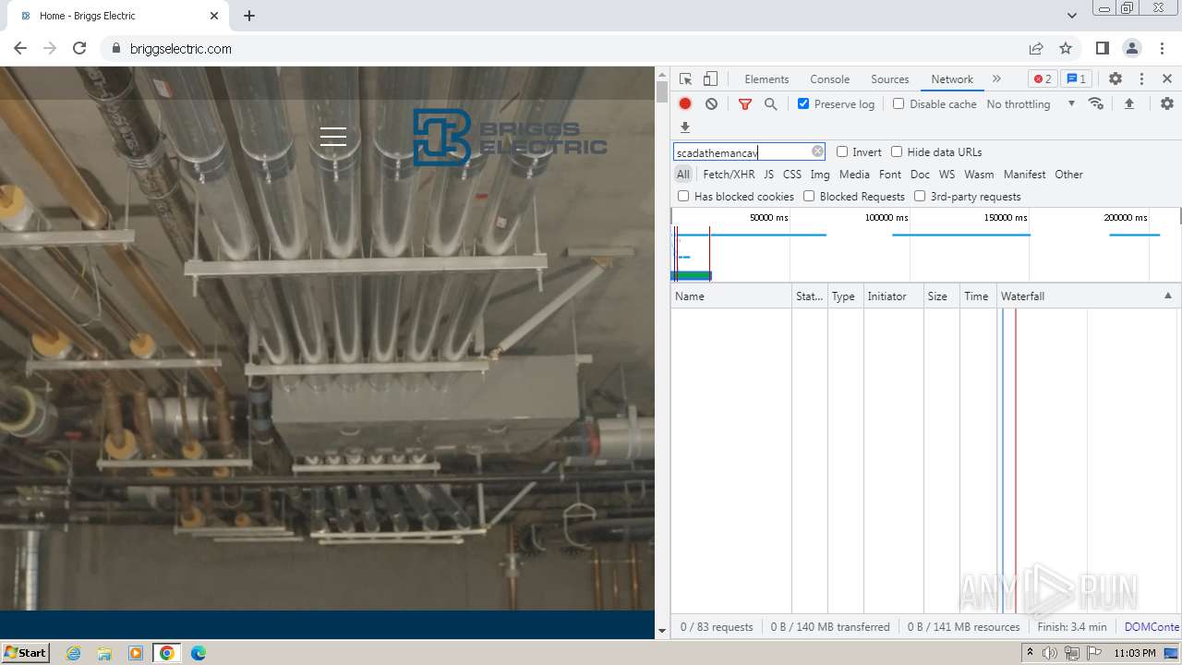Switch to Console tab
Image resolution: width=1182 pixels, height=665 pixels.
click(829, 79)
